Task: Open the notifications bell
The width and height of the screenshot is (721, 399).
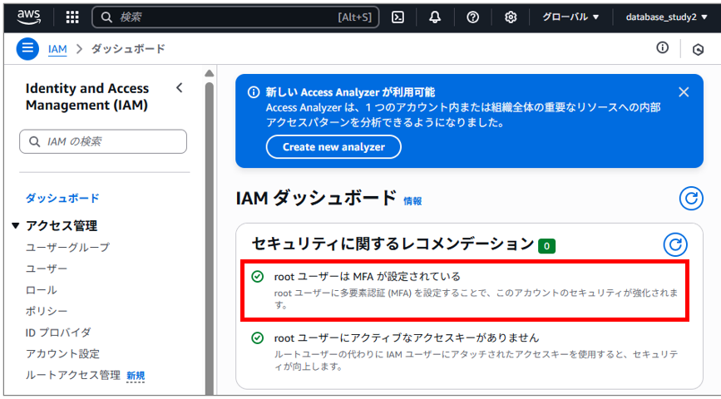Action: pos(435,17)
